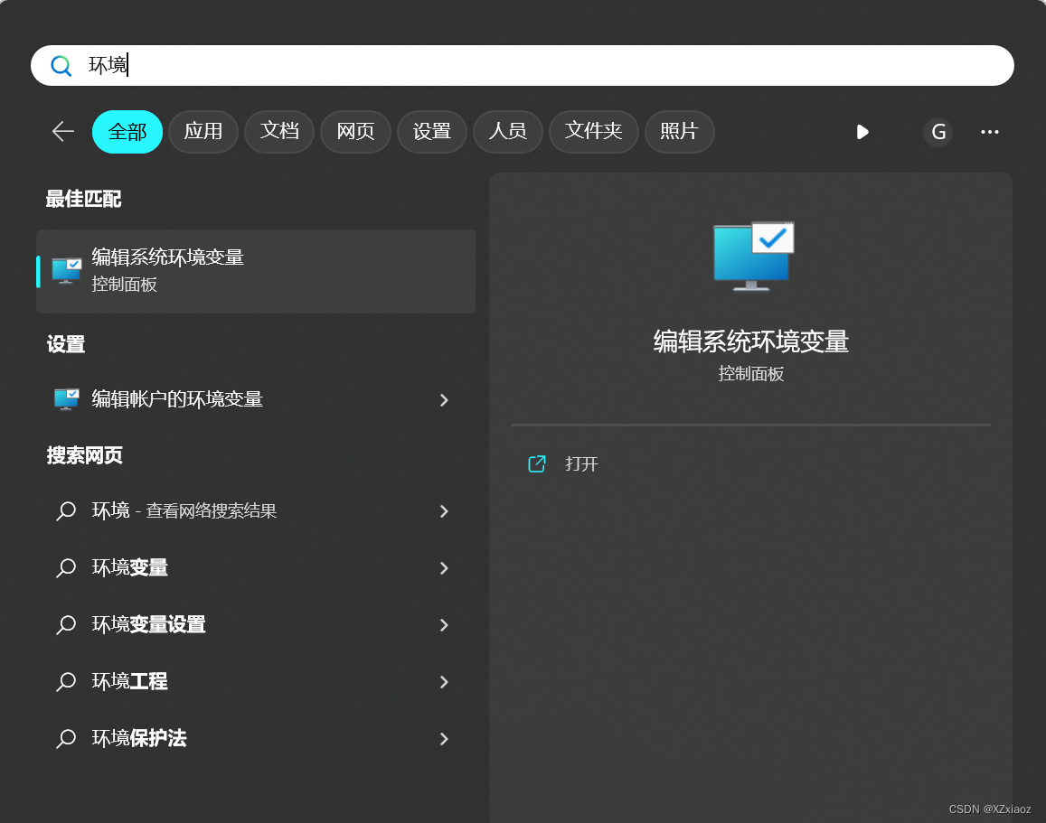1046x823 pixels.
Task: Click the open-external icon next to 打开
Action: click(537, 463)
